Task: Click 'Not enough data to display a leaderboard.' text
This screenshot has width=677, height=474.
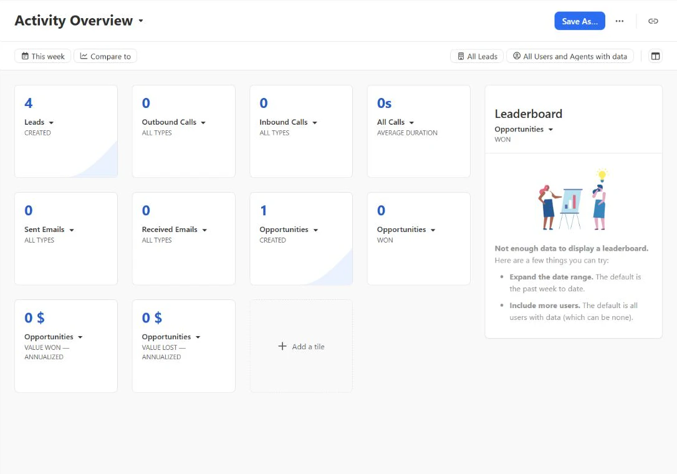Action: click(571, 248)
